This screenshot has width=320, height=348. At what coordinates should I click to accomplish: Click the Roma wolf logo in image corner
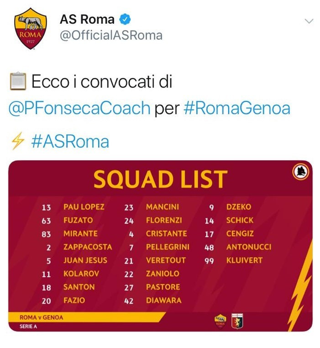point(301,172)
